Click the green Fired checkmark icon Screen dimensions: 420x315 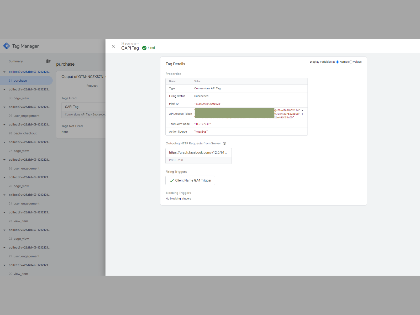pyautogui.click(x=144, y=48)
